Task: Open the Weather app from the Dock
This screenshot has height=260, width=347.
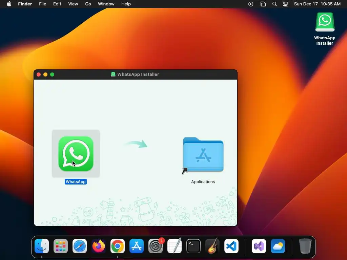Action: (x=278, y=246)
